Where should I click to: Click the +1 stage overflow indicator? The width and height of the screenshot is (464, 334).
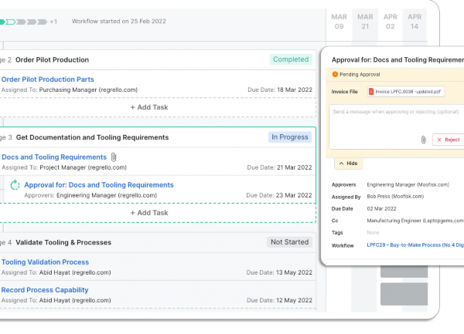[53, 22]
